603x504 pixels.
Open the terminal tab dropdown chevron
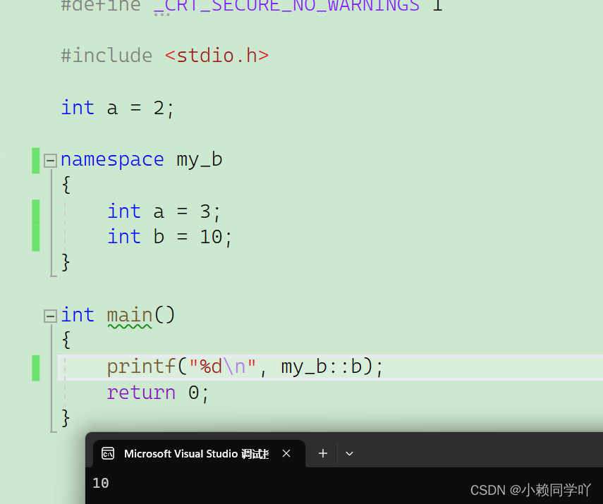[349, 454]
